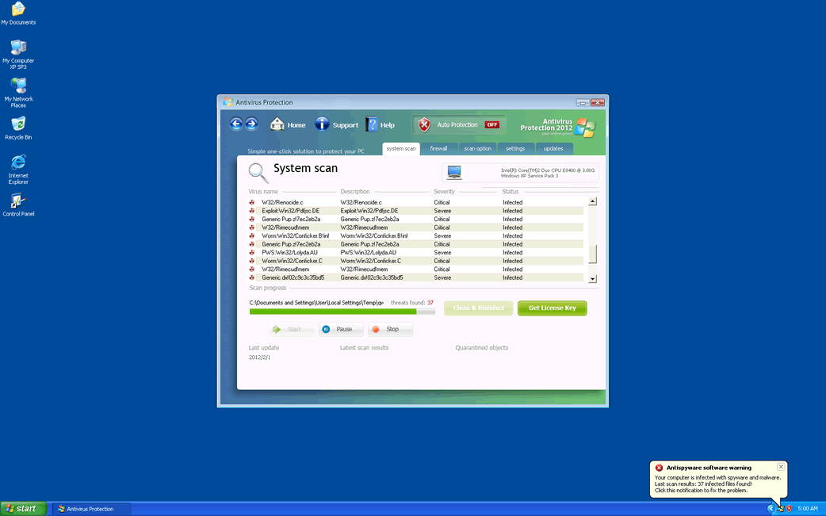Open the Recycle Bin desktop icon
Screen dimensions: 826x516
point(18,124)
